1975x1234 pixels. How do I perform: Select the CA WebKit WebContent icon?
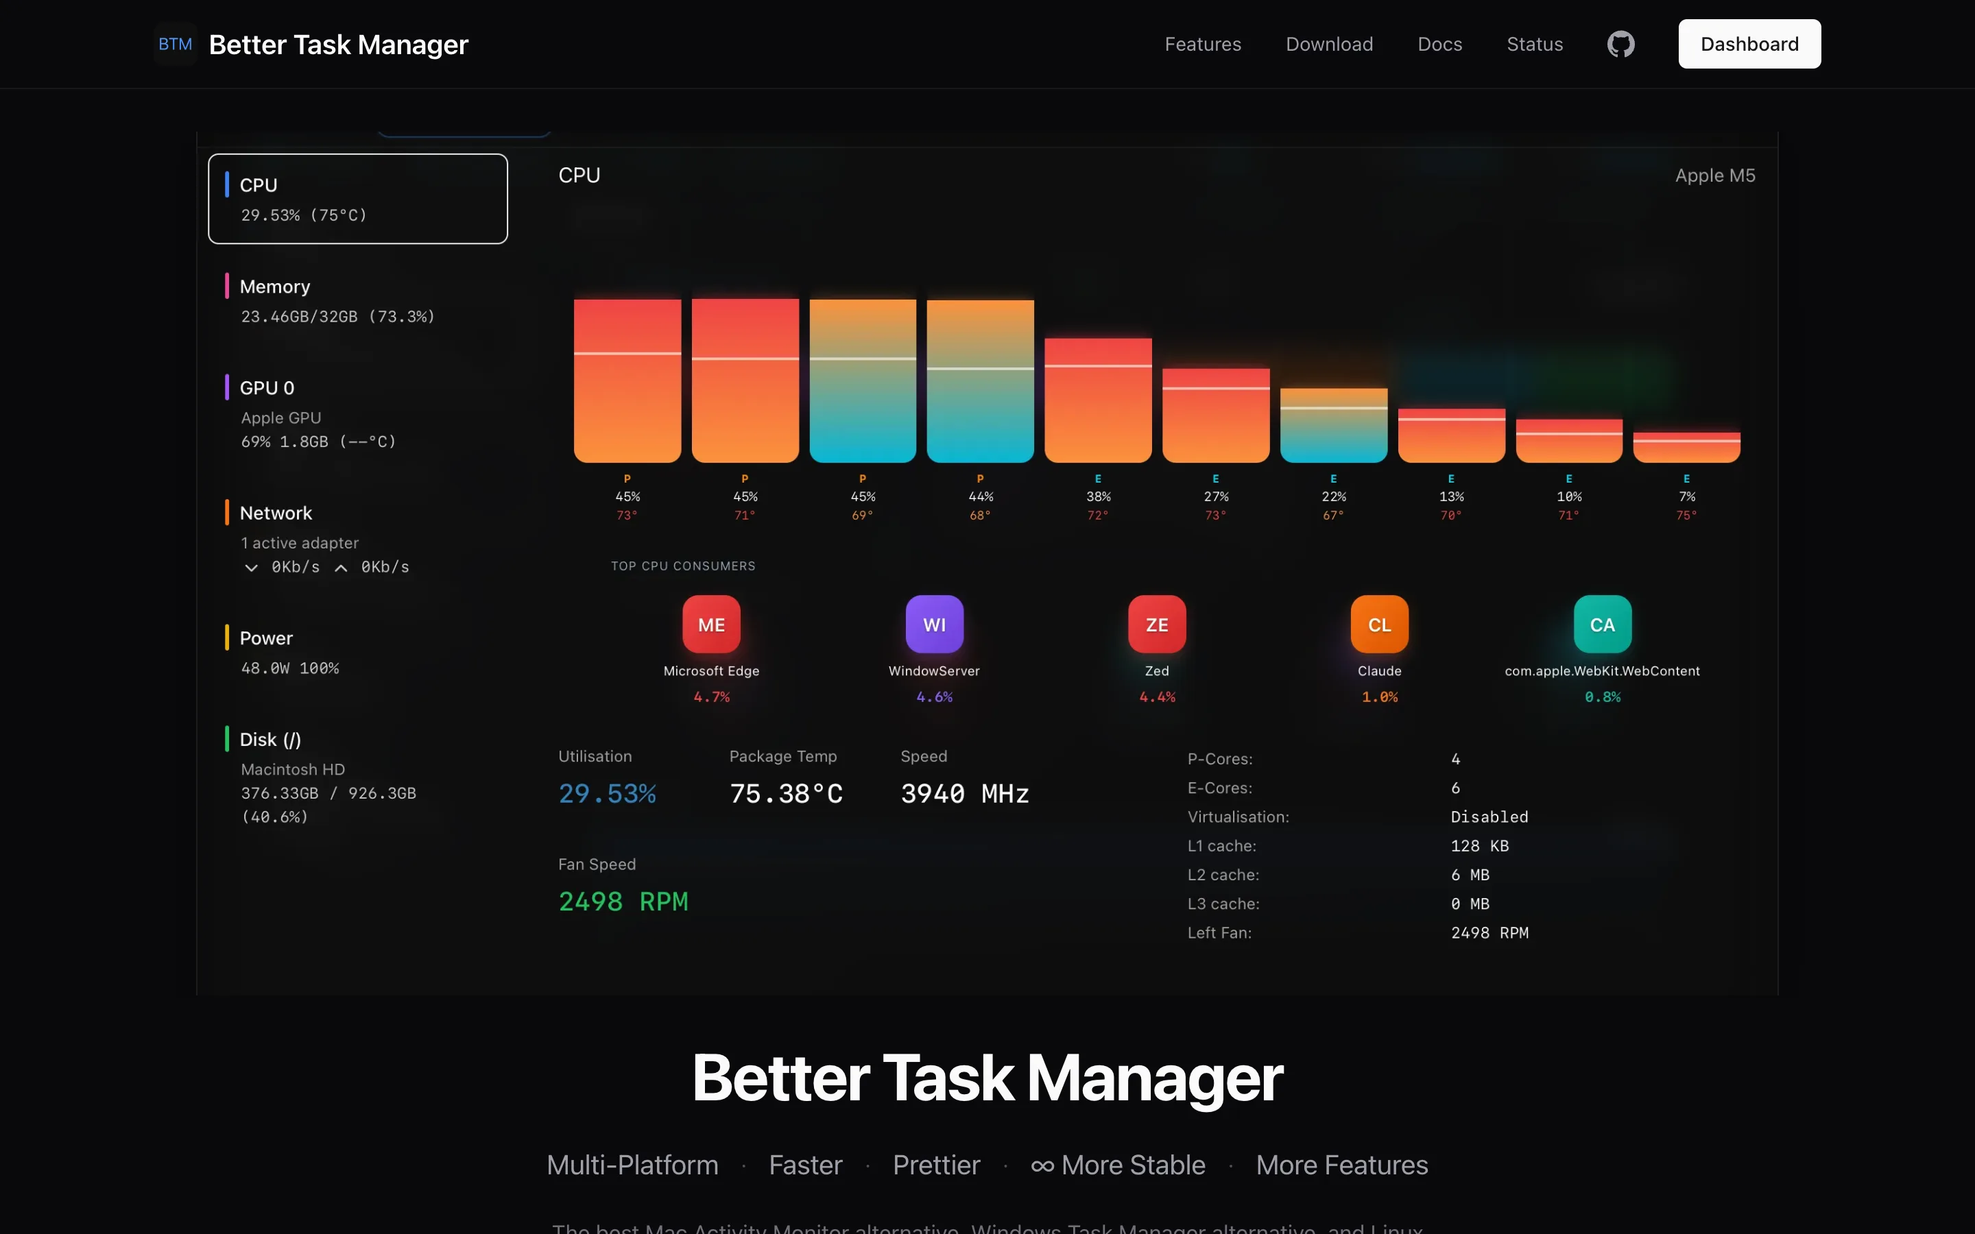tap(1602, 625)
